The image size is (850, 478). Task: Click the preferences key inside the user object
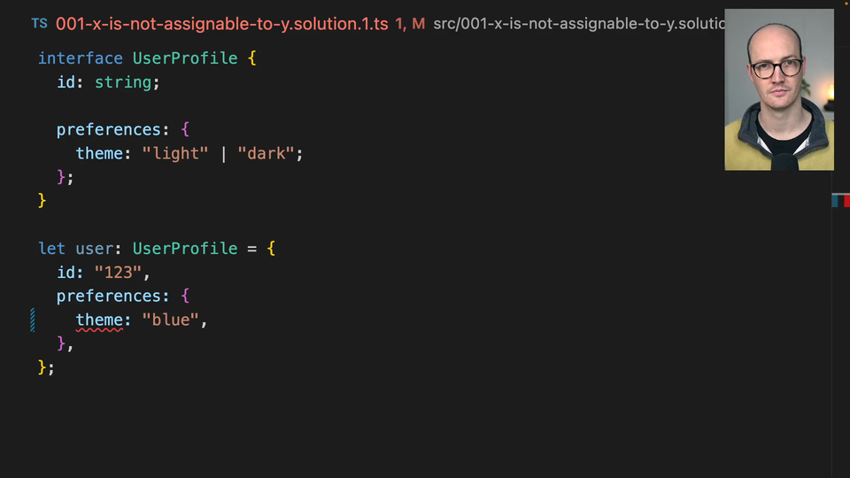[x=109, y=296]
